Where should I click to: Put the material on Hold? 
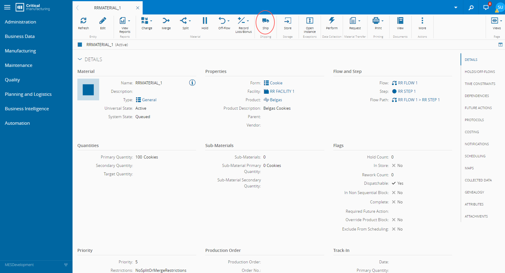point(205,21)
